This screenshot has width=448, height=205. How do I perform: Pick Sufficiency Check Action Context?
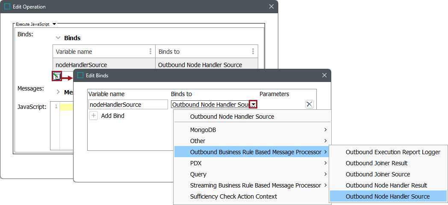pos(233,196)
